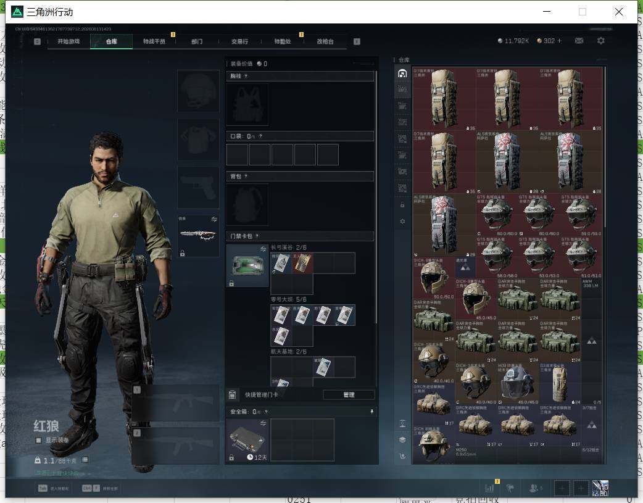
Task: Select the first D7 backpack in the stash
Action: [444, 99]
